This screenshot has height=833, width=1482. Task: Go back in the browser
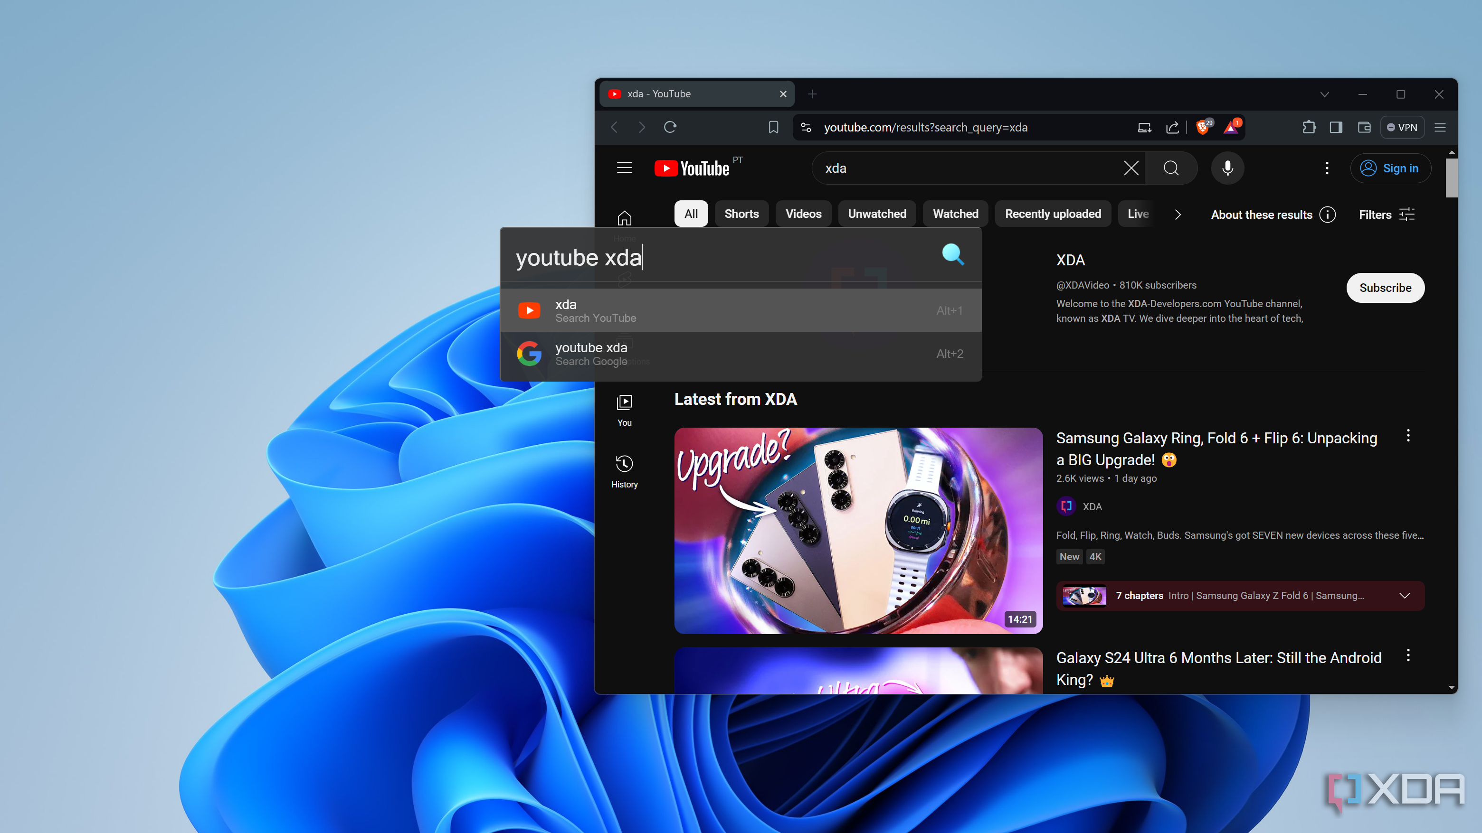[615, 127]
